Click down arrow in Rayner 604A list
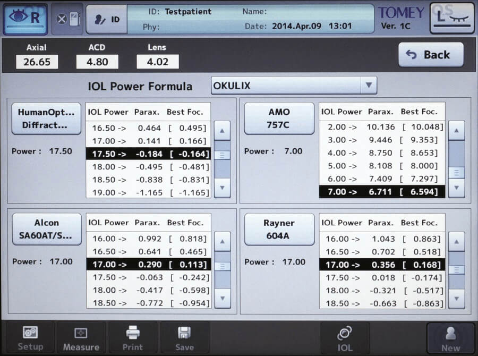 (457, 299)
